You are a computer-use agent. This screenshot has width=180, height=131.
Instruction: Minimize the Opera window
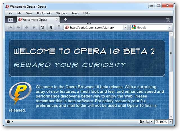click(x=152, y=6)
